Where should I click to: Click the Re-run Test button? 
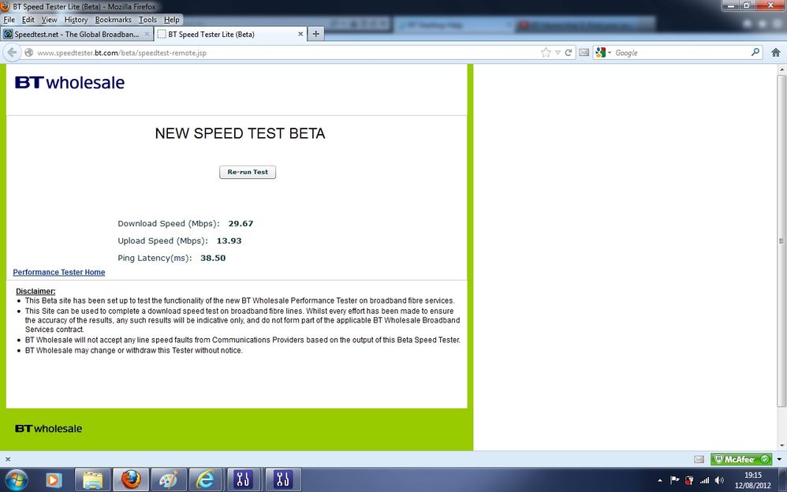(x=248, y=172)
